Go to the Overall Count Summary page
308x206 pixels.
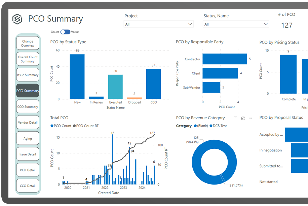pos(28,59)
